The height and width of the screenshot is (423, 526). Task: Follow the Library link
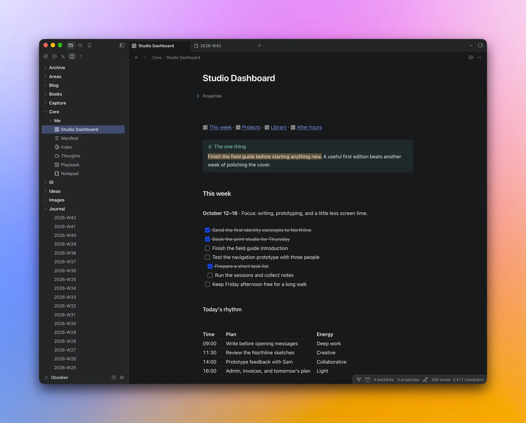(x=278, y=127)
